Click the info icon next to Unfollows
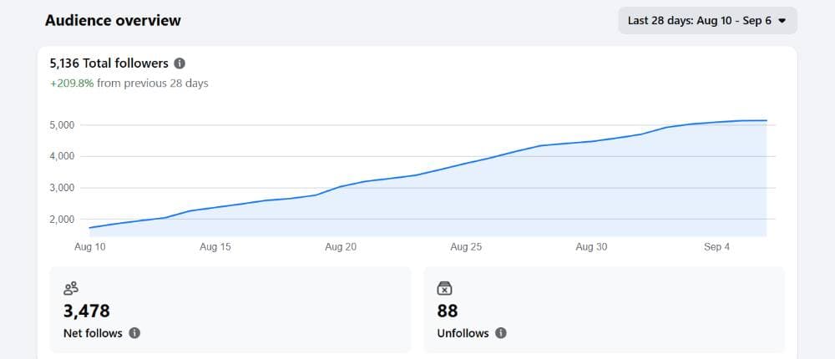 click(500, 333)
